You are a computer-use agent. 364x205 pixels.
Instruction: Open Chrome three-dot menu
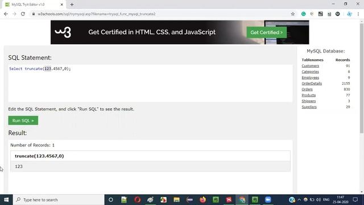coord(358,14)
